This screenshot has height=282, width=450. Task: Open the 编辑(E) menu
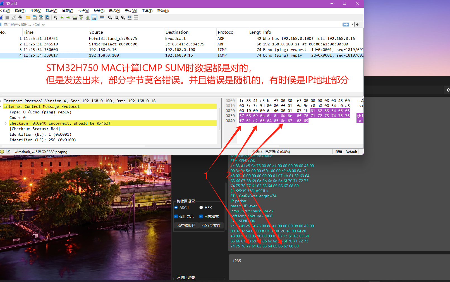pyautogui.click(x=20, y=11)
